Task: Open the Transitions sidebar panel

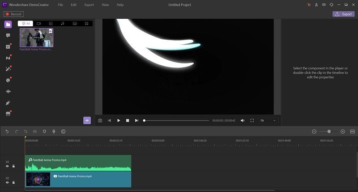Action: point(8,58)
